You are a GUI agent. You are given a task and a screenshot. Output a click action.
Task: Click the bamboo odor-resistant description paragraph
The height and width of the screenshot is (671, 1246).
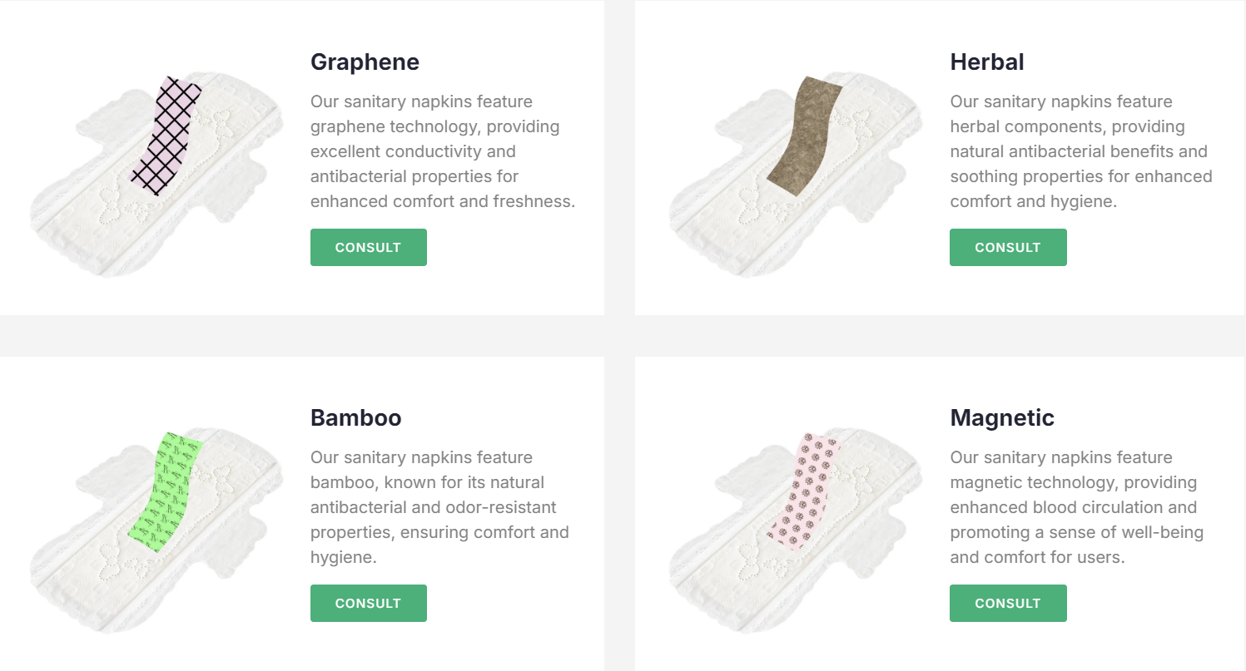(x=439, y=507)
